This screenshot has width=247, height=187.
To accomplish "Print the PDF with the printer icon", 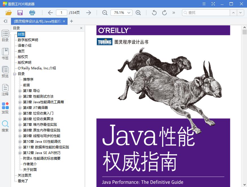I will (x=32, y=13).
